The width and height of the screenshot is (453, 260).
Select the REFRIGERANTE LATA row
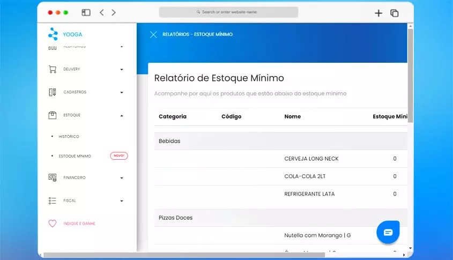click(x=281, y=194)
